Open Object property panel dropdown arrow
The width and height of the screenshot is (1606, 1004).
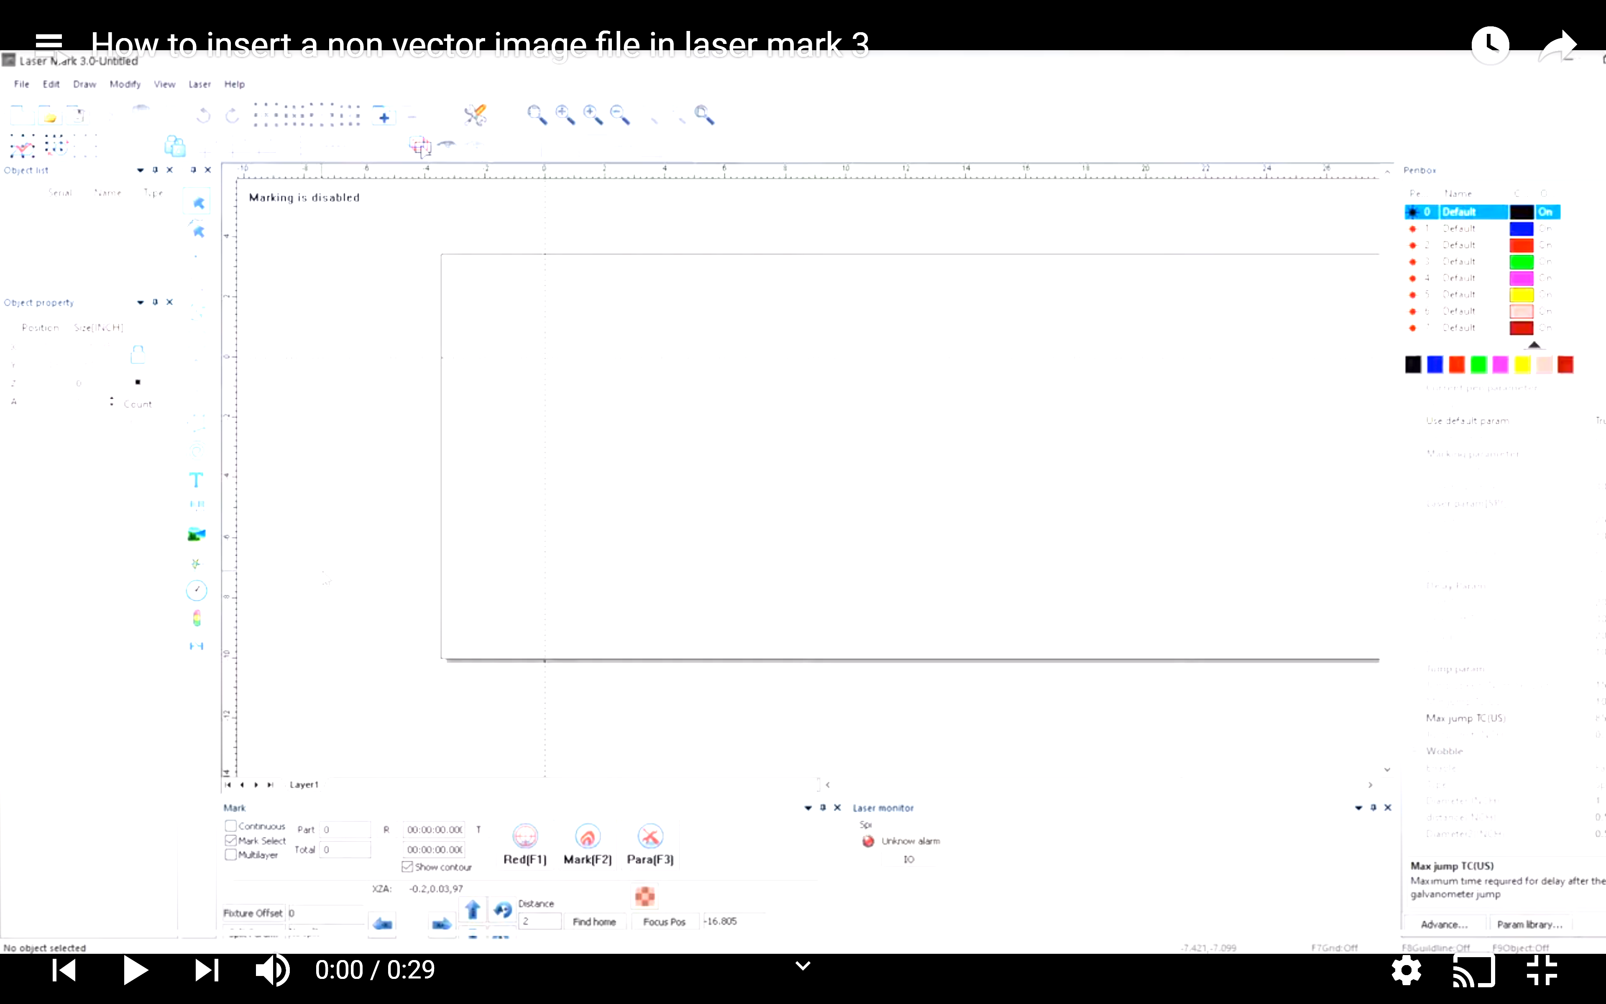click(x=140, y=302)
